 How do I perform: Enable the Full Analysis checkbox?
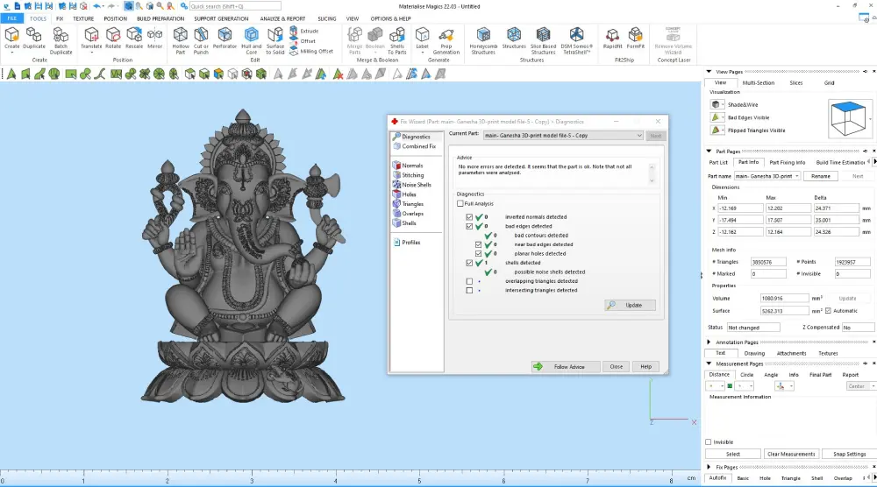click(x=460, y=204)
